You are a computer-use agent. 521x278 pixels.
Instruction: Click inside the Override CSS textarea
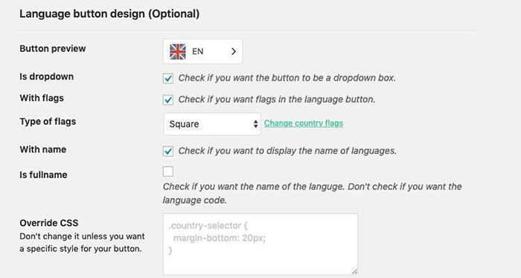tap(260, 244)
